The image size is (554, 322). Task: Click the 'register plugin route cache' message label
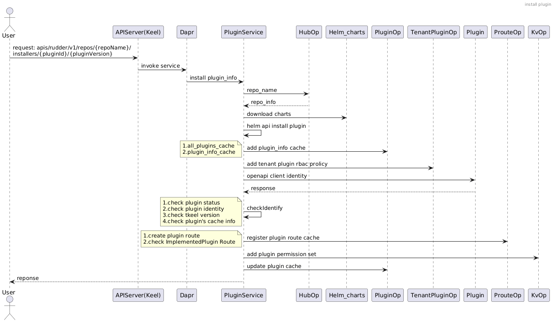pos(283,237)
